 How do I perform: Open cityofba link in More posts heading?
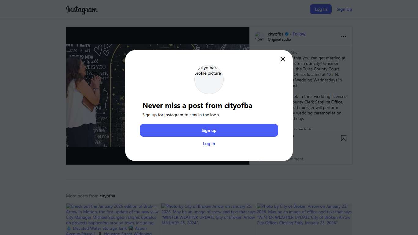tap(107, 196)
